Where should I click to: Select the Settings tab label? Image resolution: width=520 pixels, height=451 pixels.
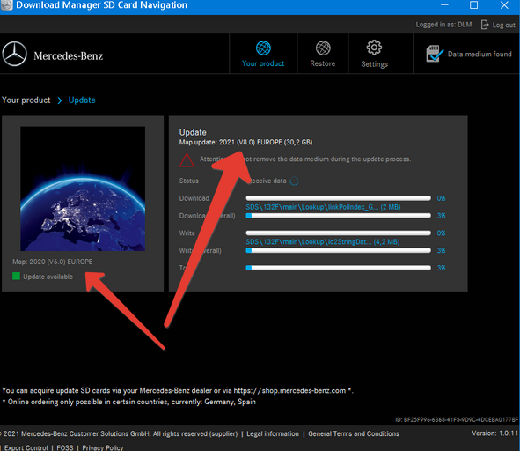375,64
